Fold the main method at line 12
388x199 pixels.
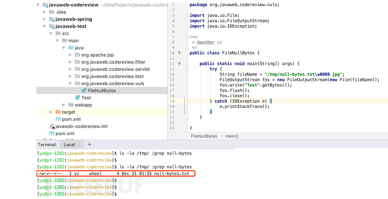(x=187, y=64)
